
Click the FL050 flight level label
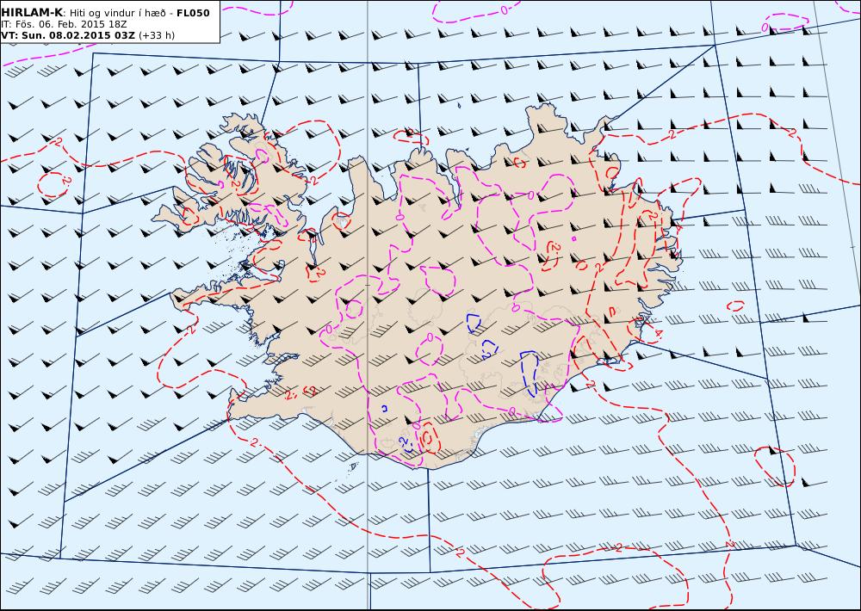(193, 13)
